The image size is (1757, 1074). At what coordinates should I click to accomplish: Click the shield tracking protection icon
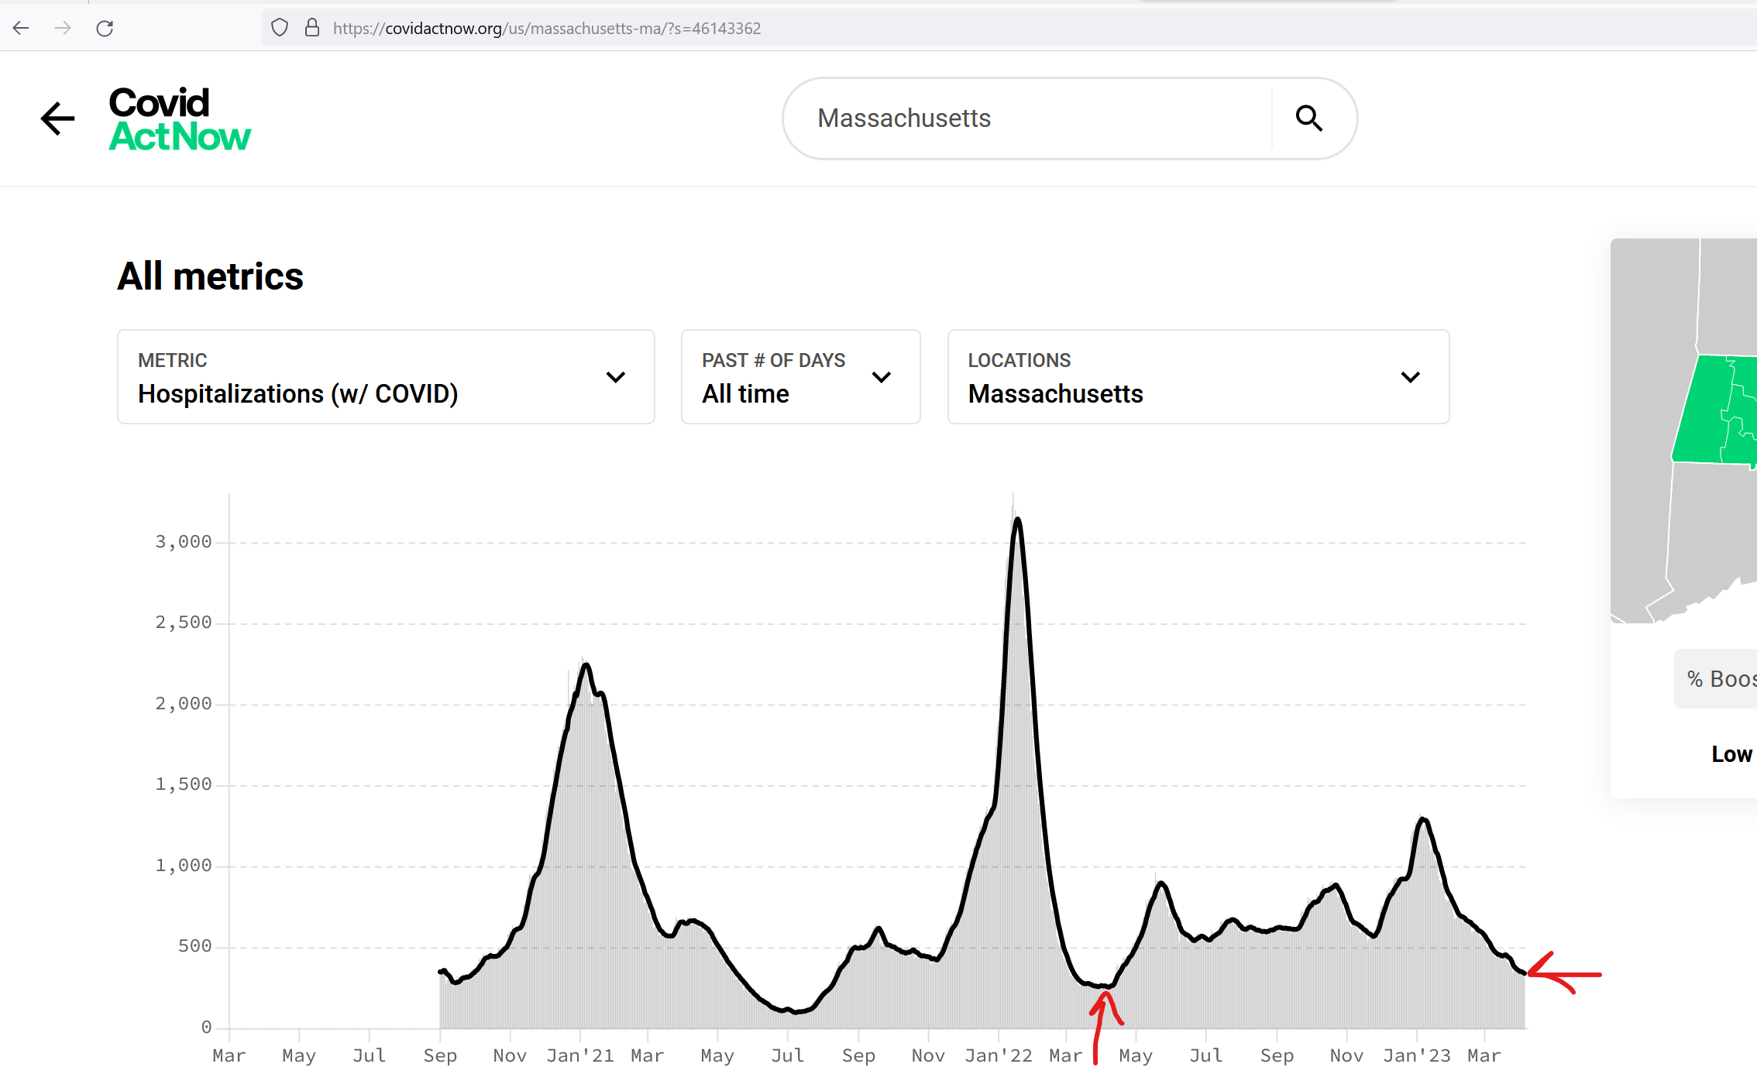tap(280, 29)
